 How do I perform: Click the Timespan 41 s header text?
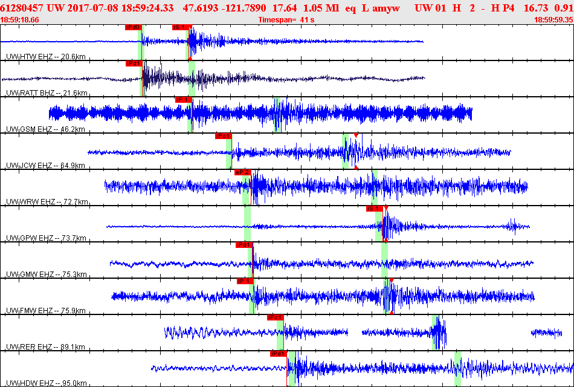[x=286, y=20]
